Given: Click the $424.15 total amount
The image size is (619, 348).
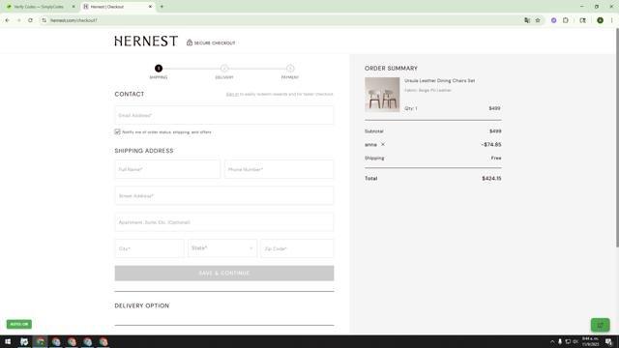Looking at the screenshot, I should [491, 178].
